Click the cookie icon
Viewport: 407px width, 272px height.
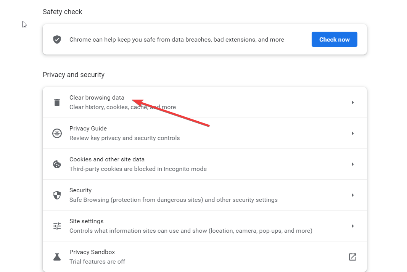tap(57, 164)
